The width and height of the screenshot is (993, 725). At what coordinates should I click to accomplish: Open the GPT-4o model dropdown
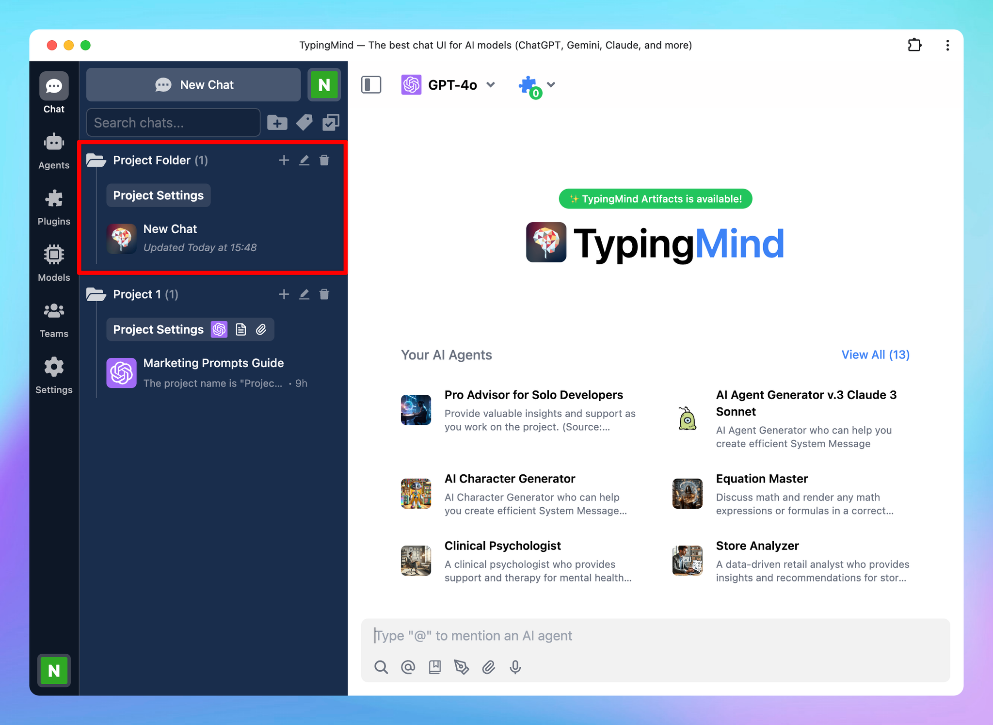point(448,85)
